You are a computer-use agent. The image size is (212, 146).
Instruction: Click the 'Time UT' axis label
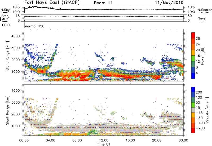(x=104, y=144)
